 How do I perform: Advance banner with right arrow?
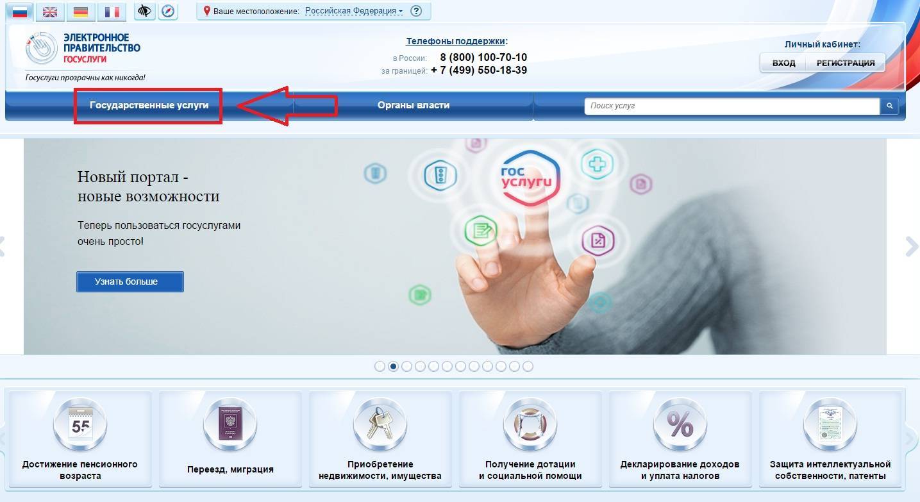[911, 246]
